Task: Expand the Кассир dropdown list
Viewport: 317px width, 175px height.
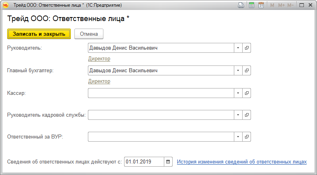Action: (238, 93)
